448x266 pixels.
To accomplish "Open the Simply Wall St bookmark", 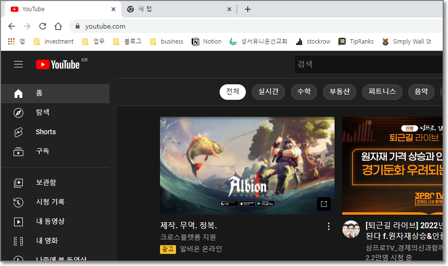I will click(407, 42).
